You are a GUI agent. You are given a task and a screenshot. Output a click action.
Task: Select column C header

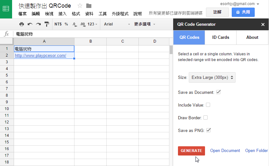point(123,41)
